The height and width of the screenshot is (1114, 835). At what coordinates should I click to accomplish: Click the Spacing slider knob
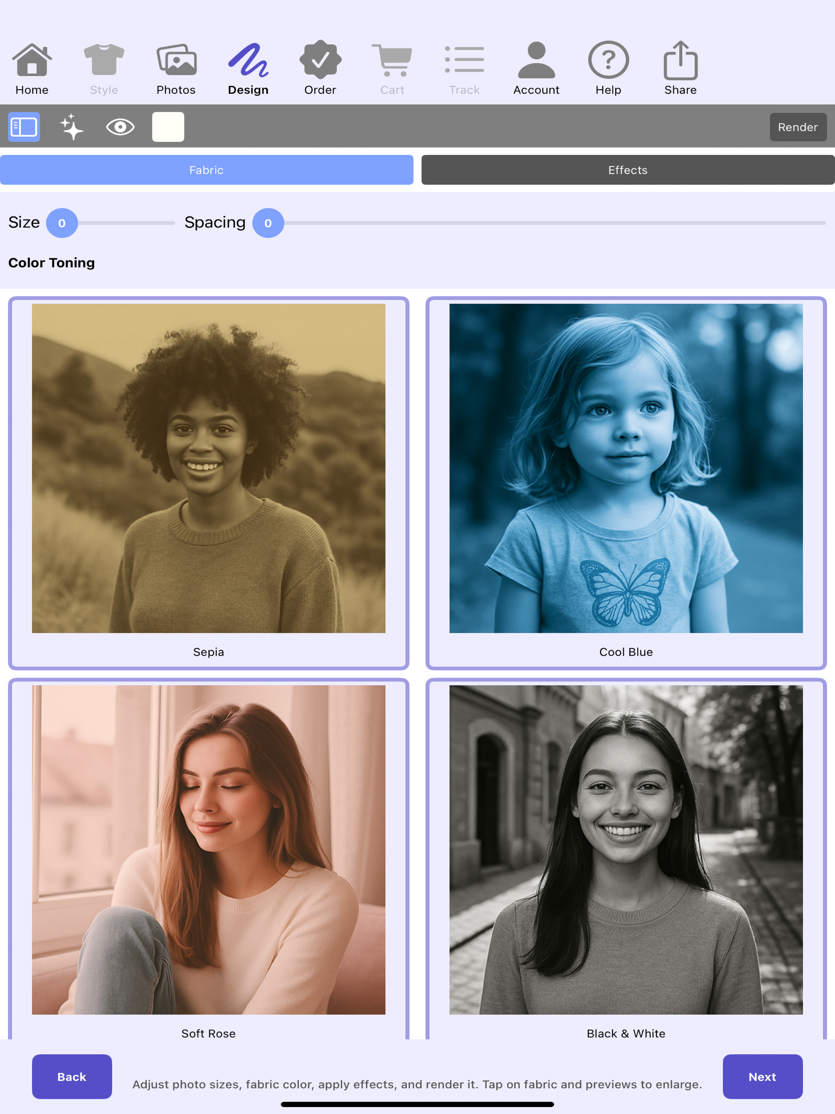[268, 223]
